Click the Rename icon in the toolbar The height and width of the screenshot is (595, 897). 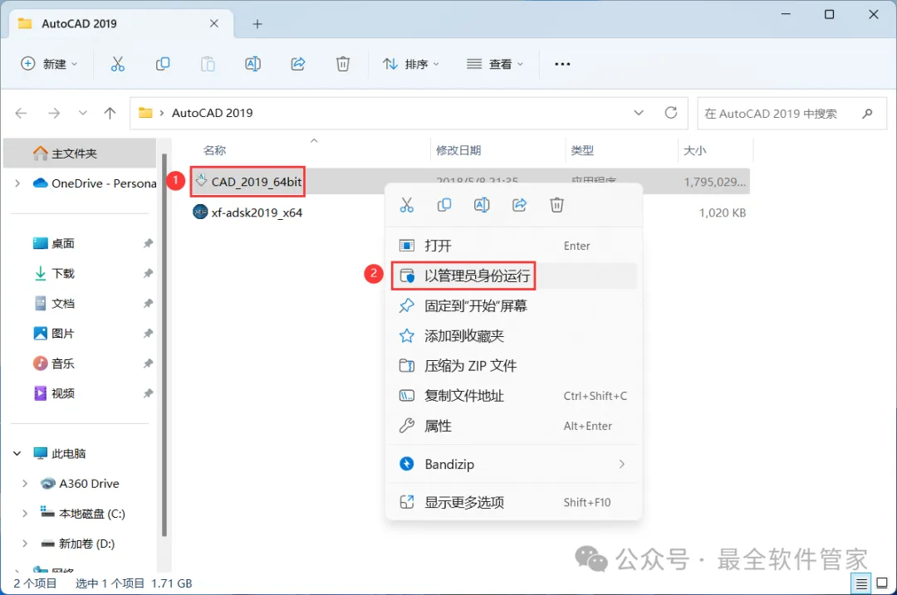252,64
